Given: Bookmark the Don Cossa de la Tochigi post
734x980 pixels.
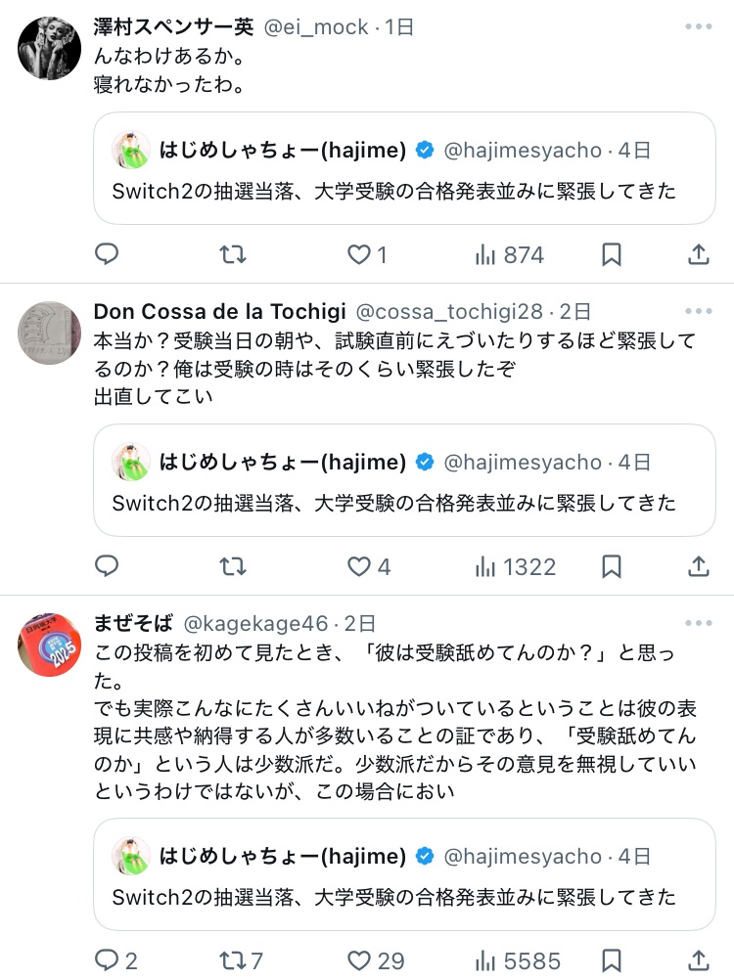Looking at the screenshot, I should [611, 566].
